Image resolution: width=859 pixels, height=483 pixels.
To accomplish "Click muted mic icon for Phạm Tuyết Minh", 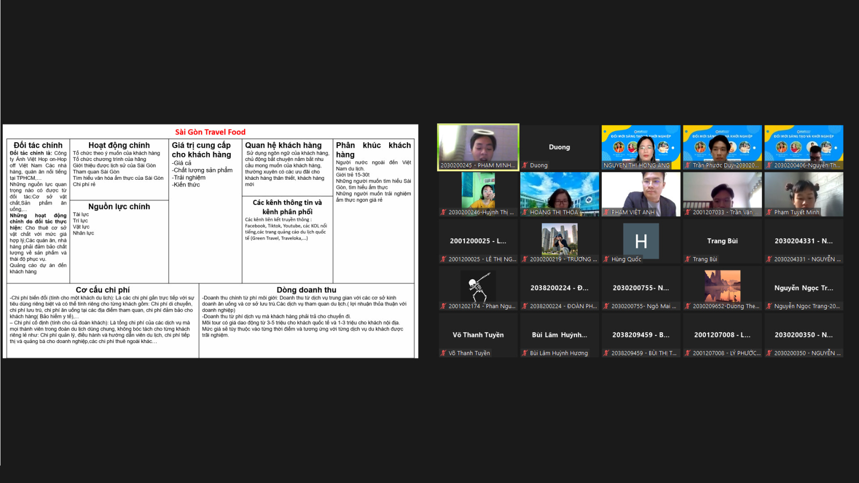I will coord(769,212).
